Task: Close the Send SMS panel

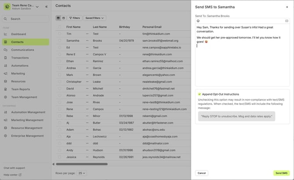Action: tap(287, 7)
